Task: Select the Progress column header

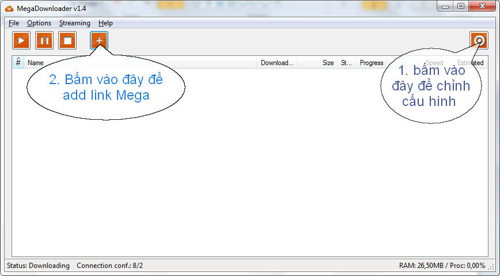Action: pos(372,63)
